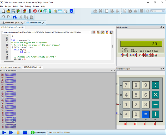The width and height of the screenshot is (166, 135).
Task: Click the green info Messages icon
Action: click(x=33, y=133)
